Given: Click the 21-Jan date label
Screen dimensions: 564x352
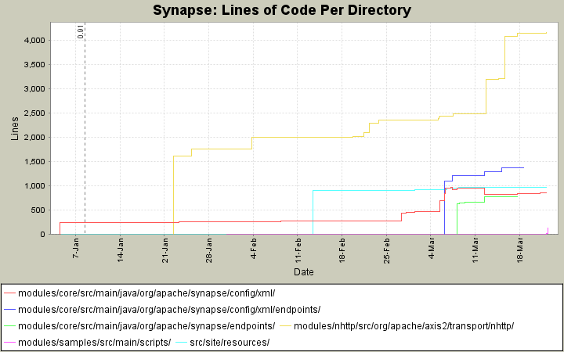Looking at the screenshot, I should click(164, 250).
